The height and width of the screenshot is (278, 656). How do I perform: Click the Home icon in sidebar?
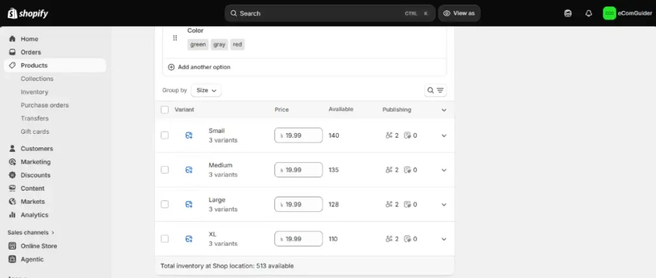(x=13, y=39)
